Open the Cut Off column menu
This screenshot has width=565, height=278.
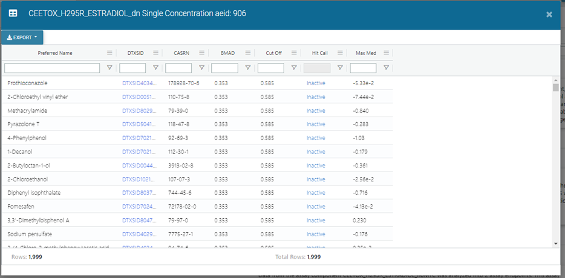(294, 53)
